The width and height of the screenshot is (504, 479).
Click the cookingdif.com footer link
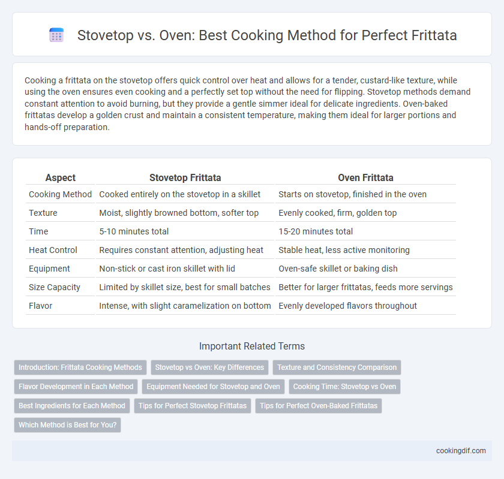coord(461,451)
